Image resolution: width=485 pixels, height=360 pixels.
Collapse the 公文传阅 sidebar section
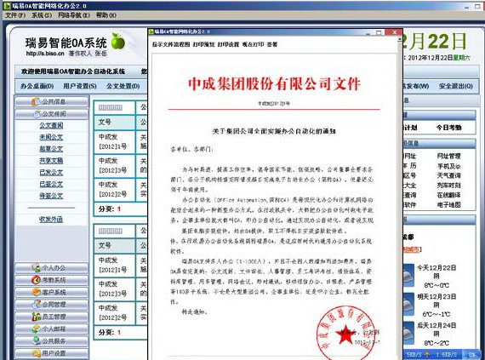click(x=52, y=114)
